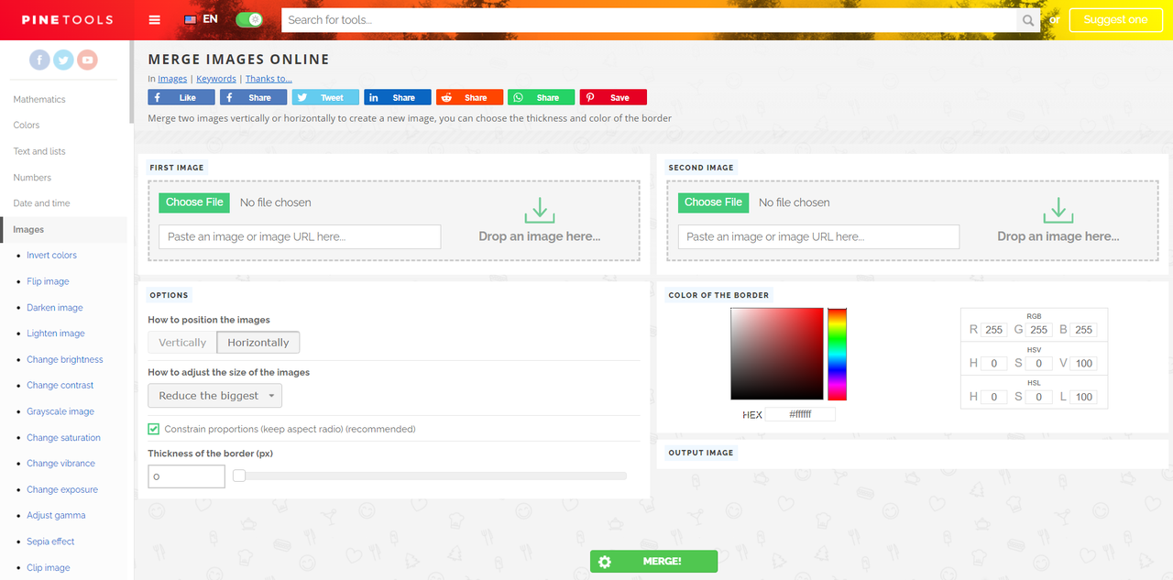Viewport: 1173px width, 580px height.
Task: Click RGB B value field
Action: click(x=1084, y=330)
